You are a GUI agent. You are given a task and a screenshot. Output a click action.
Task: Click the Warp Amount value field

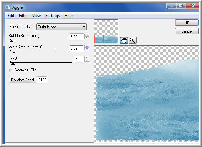click(76, 48)
